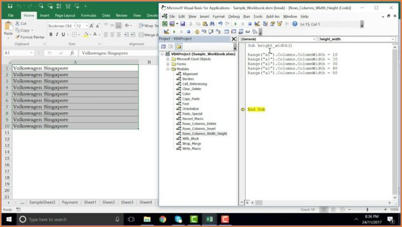402x227 pixels.
Task: Click View Microsoft Excel icon in VBA toolbar
Action: (x=165, y=24)
